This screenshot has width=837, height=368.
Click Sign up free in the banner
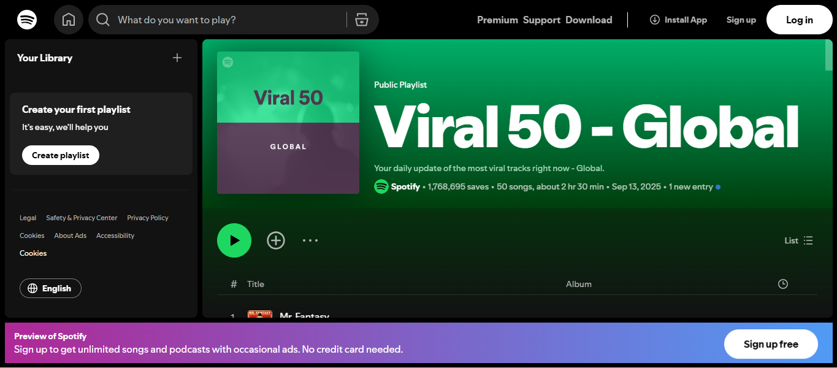771,344
